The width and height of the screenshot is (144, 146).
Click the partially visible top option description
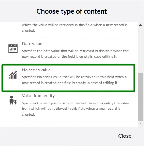point(75,28)
